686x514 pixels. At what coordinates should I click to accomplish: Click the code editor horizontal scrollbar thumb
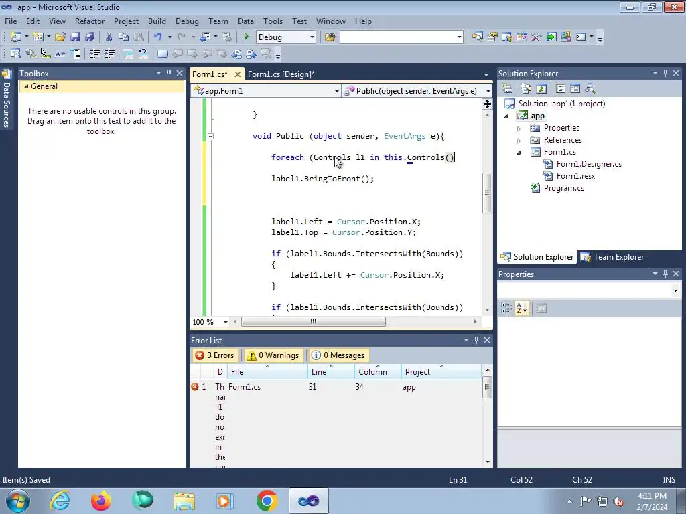314,322
